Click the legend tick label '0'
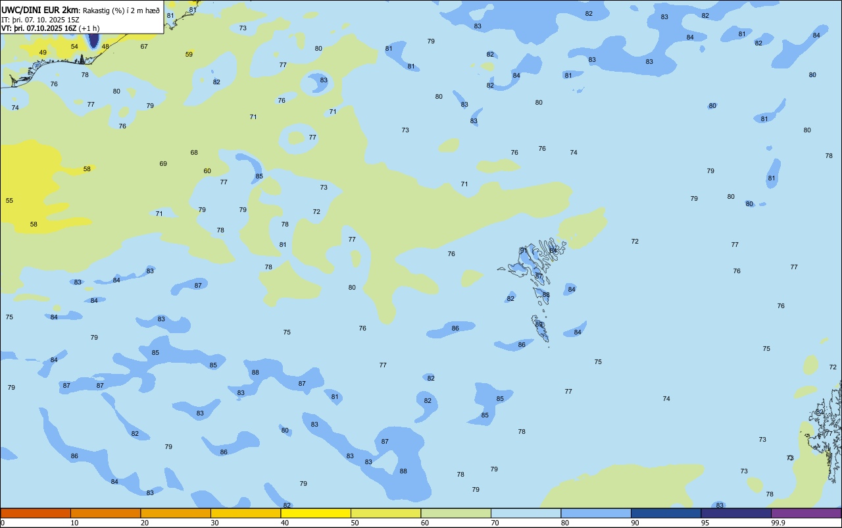The height and width of the screenshot is (528, 842). coord(3,523)
